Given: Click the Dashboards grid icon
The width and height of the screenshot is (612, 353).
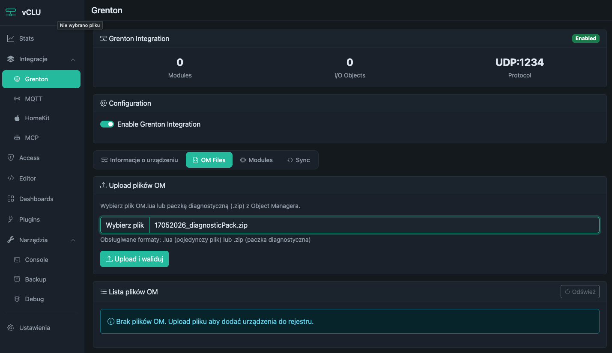Looking at the screenshot, I should (x=11, y=199).
